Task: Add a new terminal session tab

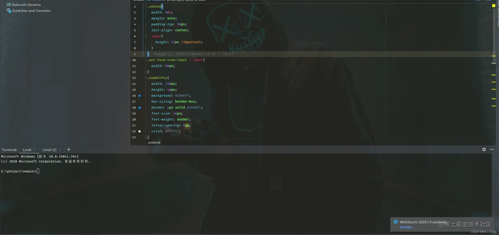Action: (x=69, y=149)
